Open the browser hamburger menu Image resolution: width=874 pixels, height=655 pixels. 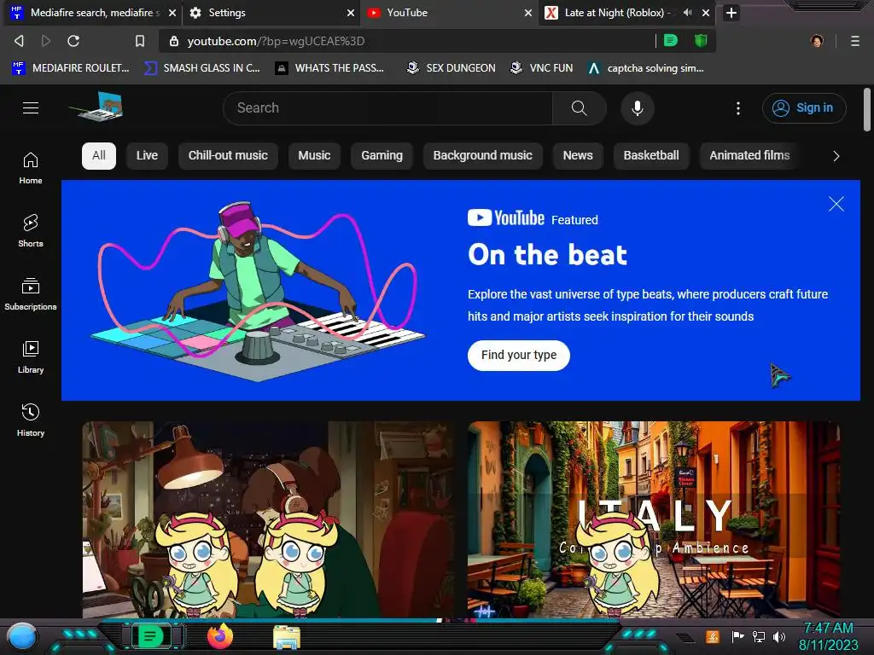tap(855, 41)
